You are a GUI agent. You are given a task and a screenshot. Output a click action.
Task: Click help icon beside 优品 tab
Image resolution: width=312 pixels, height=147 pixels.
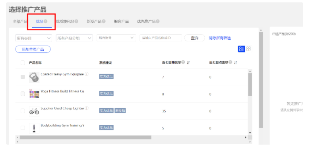pos(46,21)
